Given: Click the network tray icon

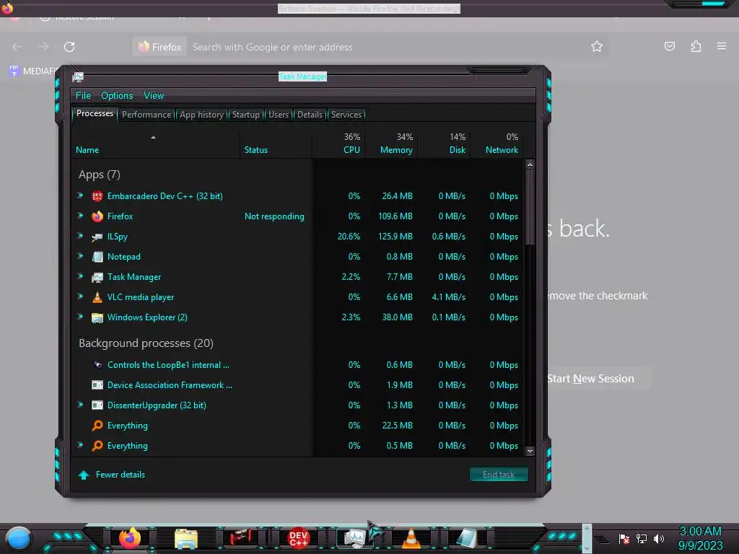Looking at the screenshot, I should 642,538.
